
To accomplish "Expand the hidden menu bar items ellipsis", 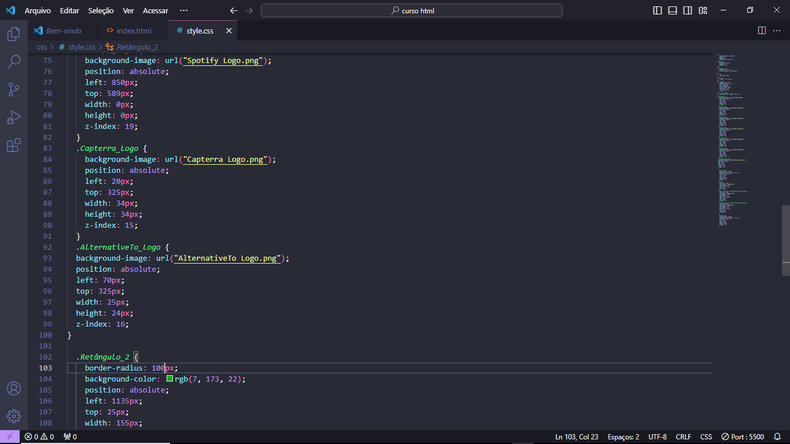I will tap(184, 10).
